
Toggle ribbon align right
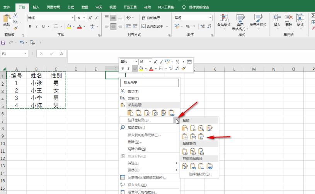(120, 26)
